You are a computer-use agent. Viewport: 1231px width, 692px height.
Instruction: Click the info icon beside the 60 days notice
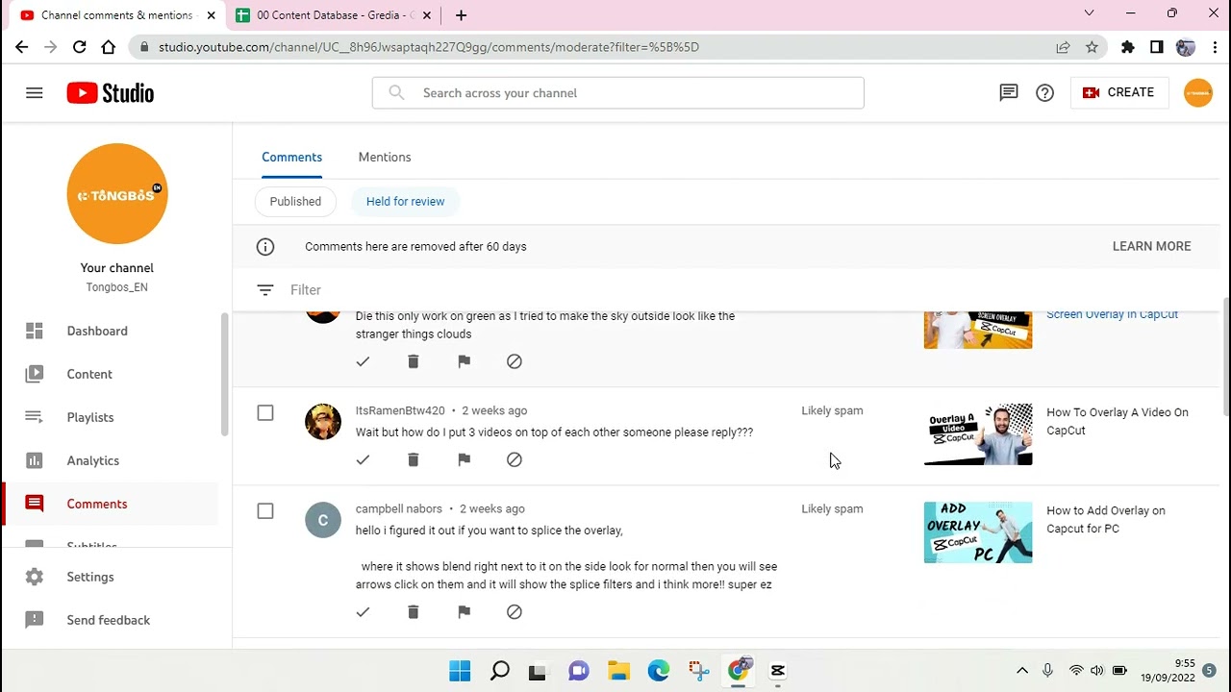pyautogui.click(x=265, y=247)
